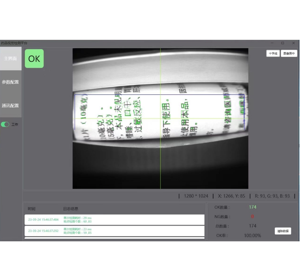Screen dimensions: 300x280
Task: Click the 日志信息 column header
Action: tap(71, 209)
